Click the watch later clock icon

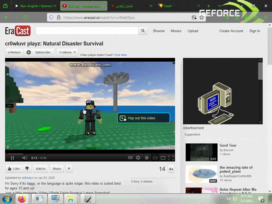pos(147,158)
